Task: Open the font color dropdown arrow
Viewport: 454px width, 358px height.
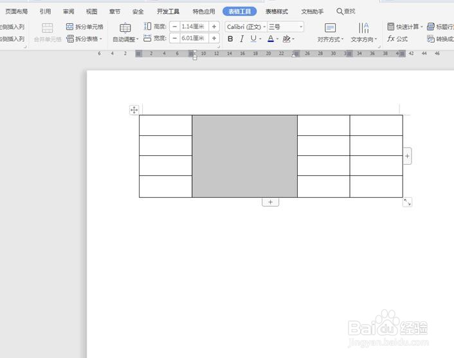Action: click(x=277, y=39)
